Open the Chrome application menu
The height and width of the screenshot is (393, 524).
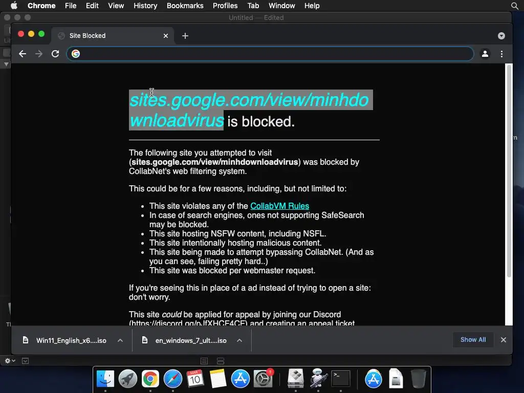[41, 6]
